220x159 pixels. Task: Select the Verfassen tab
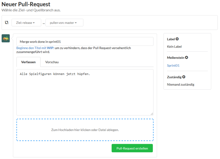click(x=28, y=62)
